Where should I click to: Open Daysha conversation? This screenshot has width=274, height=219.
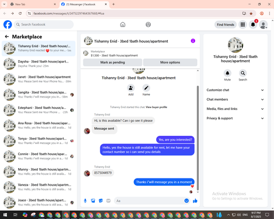pyautogui.click(x=38, y=64)
